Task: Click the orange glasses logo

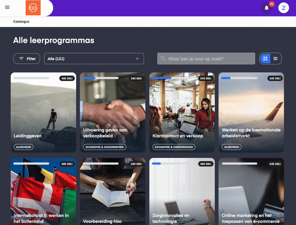Action: click(33, 8)
